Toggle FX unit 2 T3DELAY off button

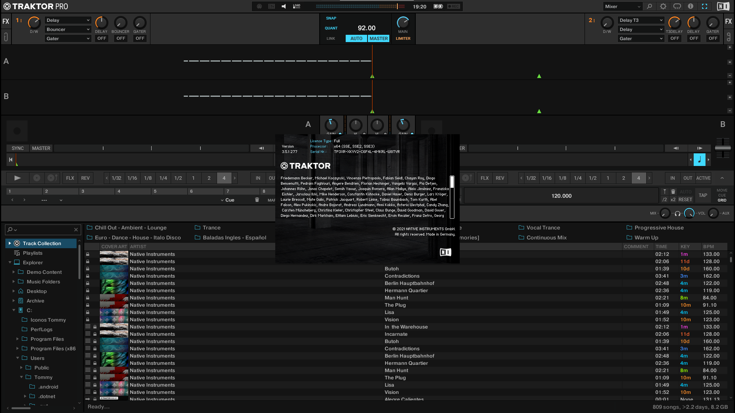pos(675,38)
